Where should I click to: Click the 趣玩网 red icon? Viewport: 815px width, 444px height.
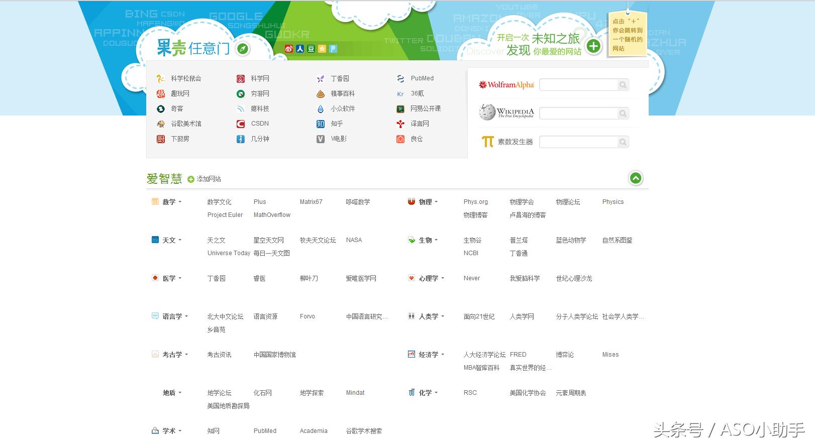tap(161, 93)
